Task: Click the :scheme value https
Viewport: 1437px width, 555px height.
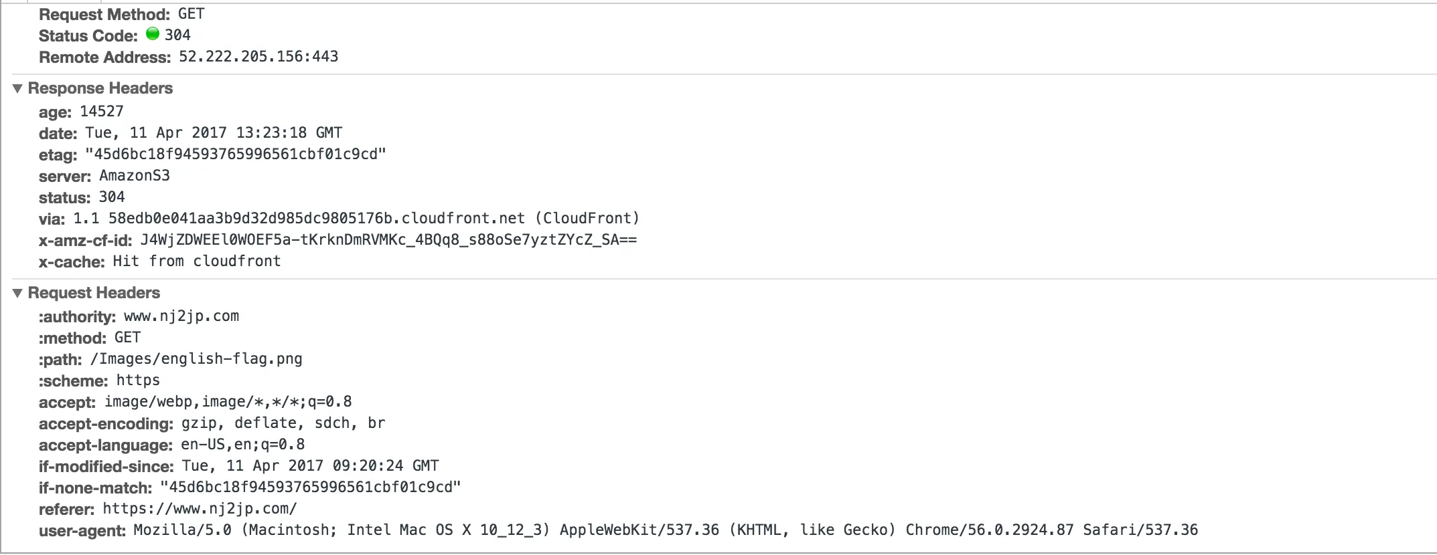Action: 138,380
